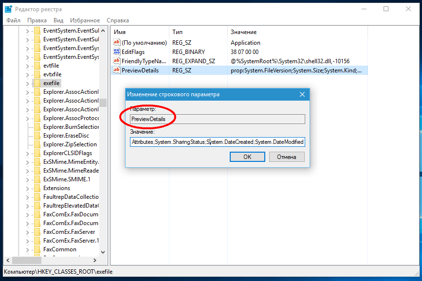This screenshot has width=422, height=281.
Task: Select the Explorer.ZipSelection tree item
Action: 70,144
